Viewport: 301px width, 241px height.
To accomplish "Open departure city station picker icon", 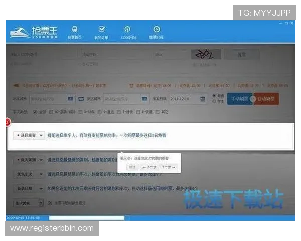I will (x=70, y=99).
